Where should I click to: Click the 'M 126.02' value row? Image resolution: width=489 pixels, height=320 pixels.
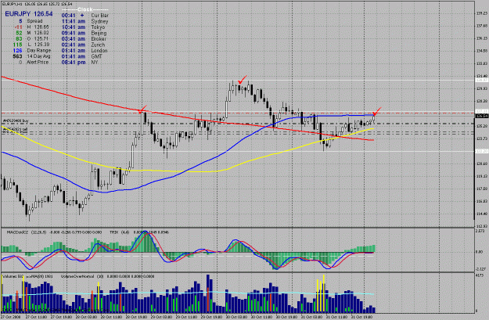38,33
